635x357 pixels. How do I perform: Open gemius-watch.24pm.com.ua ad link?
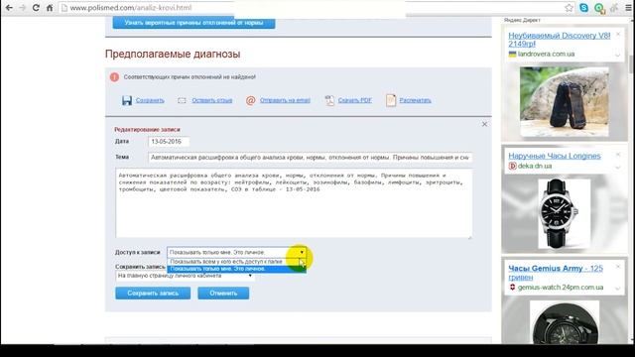(561, 288)
